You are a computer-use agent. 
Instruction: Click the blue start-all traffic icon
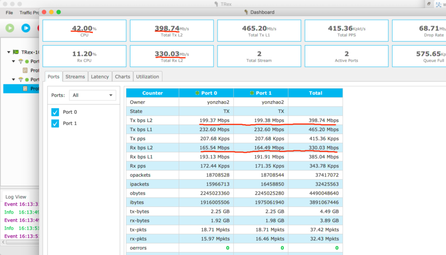tap(26, 28)
